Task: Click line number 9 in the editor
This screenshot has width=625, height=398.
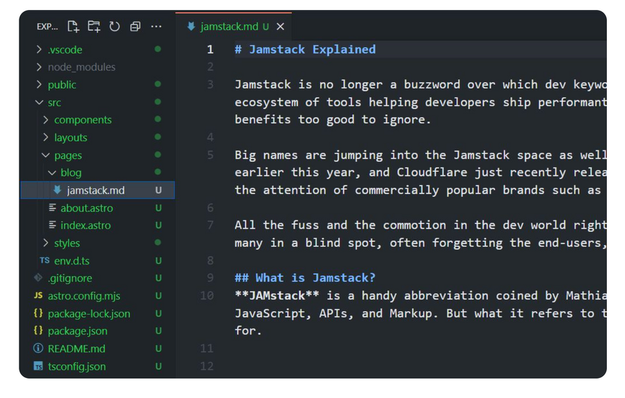Action: [x=210, y=278]
